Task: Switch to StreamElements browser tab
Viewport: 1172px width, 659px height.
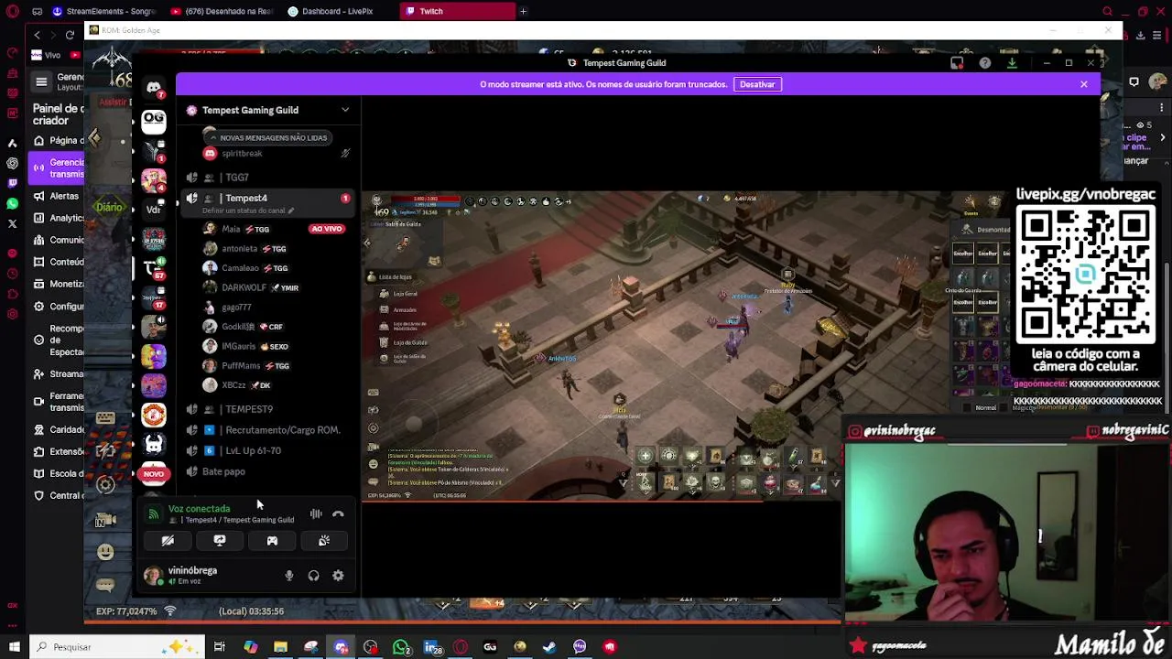Action: tap(103, 11)
